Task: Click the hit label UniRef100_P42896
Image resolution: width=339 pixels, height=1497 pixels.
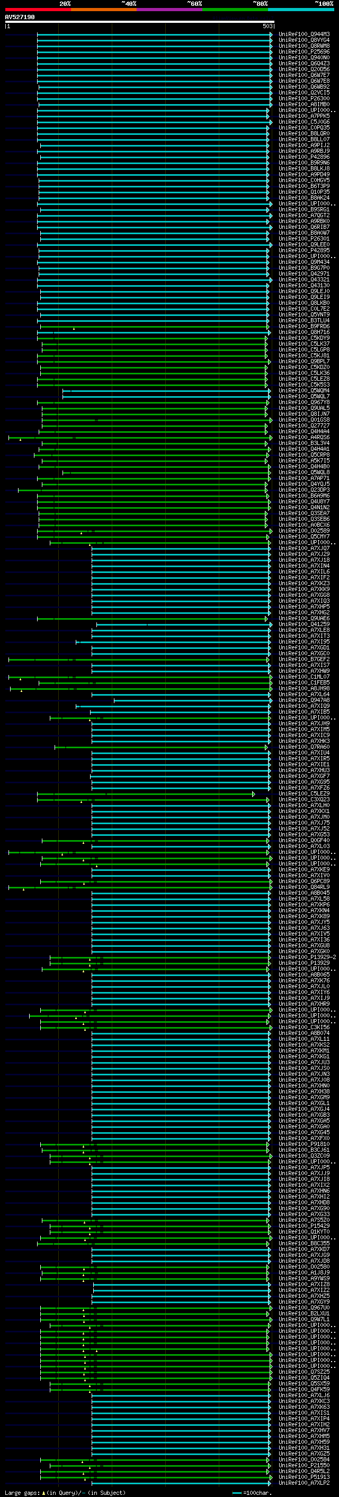Action: coord(304,157)
